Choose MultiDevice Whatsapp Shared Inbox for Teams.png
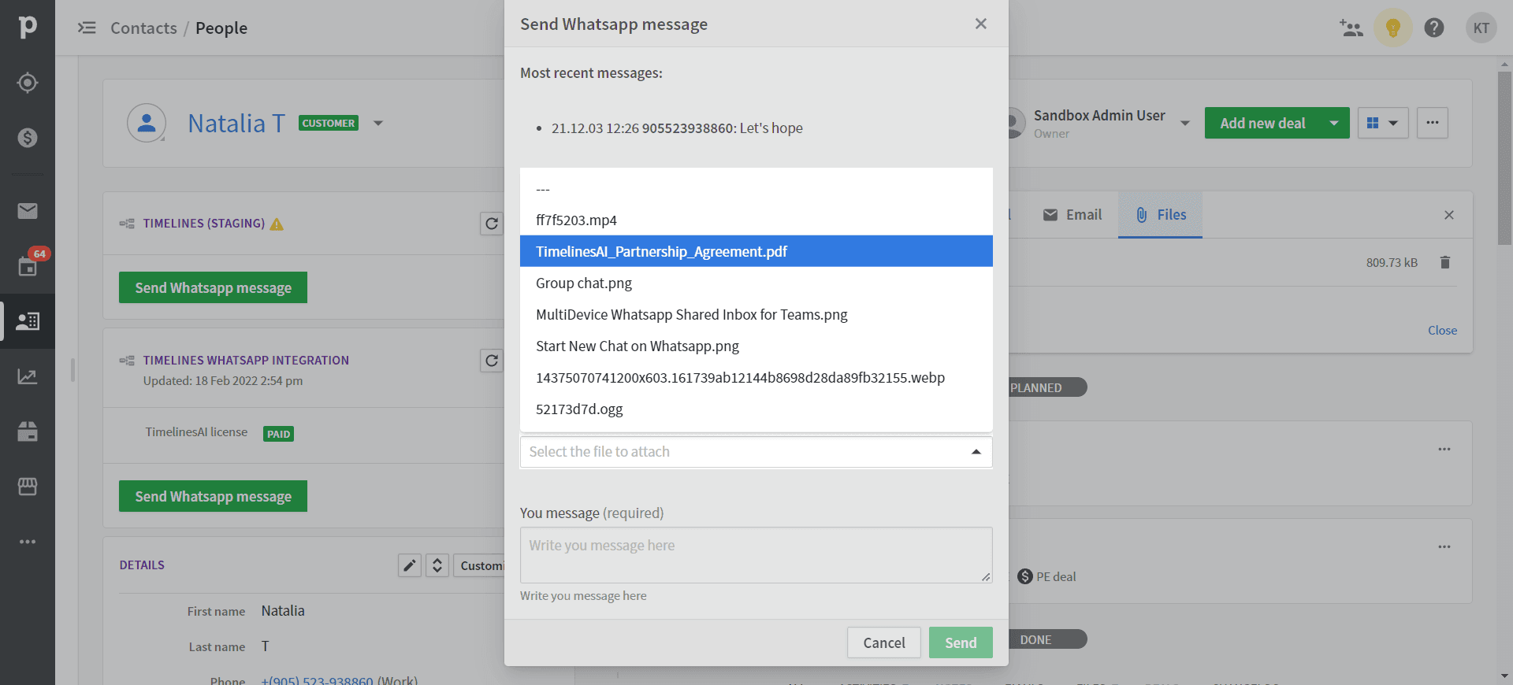 click(756, 314)
